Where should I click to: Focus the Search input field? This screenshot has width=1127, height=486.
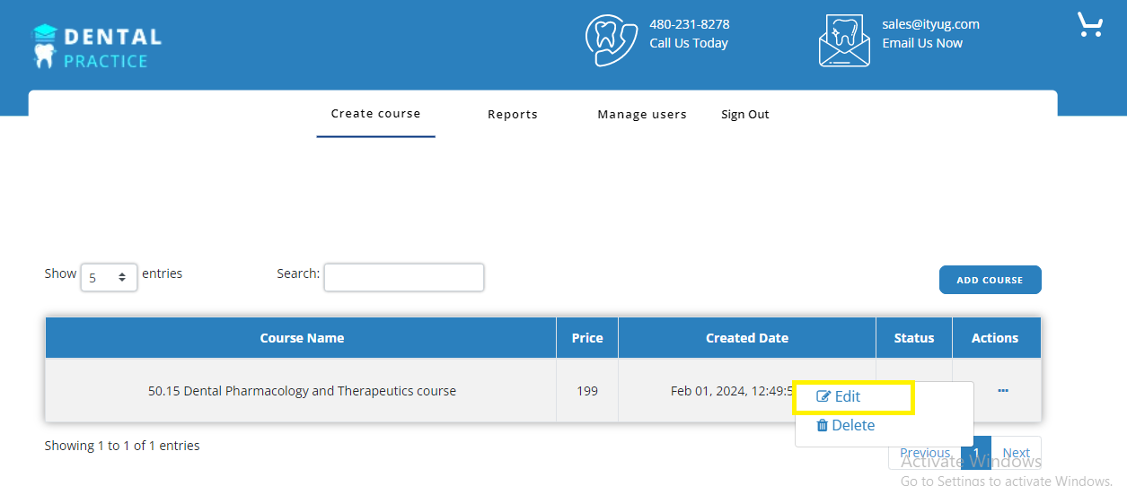[x=403, y=277]
